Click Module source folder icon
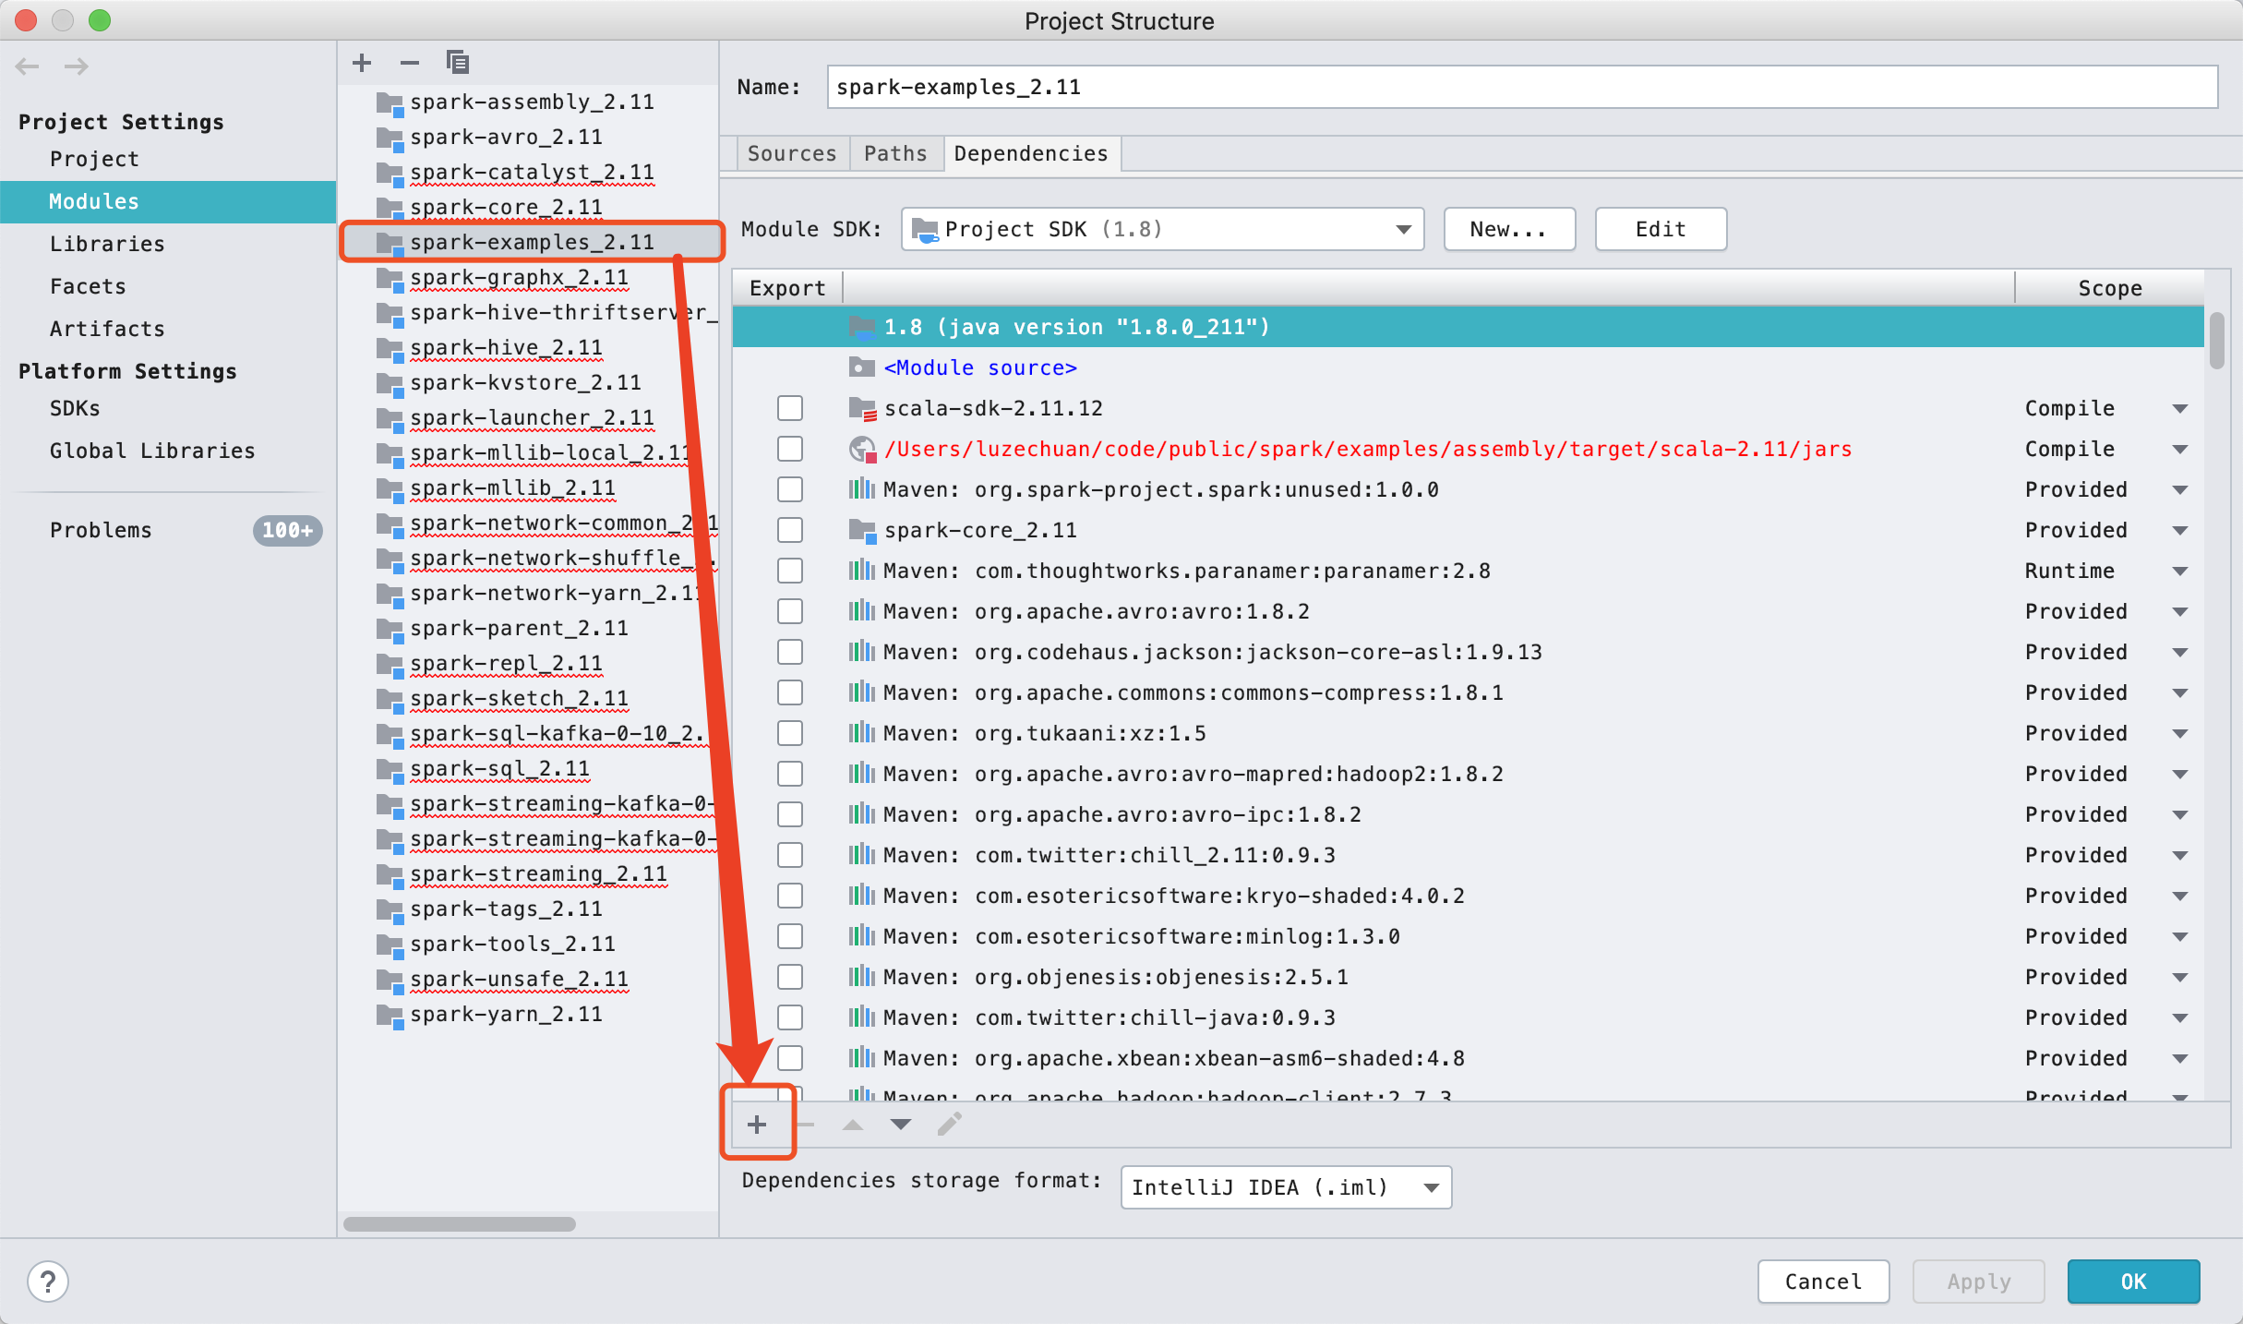The height and width of the screenshot is (1324, 2243). pyautogui.click(x=861, y=367)
